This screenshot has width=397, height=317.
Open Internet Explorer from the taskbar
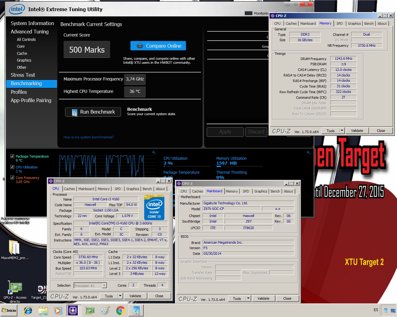click(28, 310)
